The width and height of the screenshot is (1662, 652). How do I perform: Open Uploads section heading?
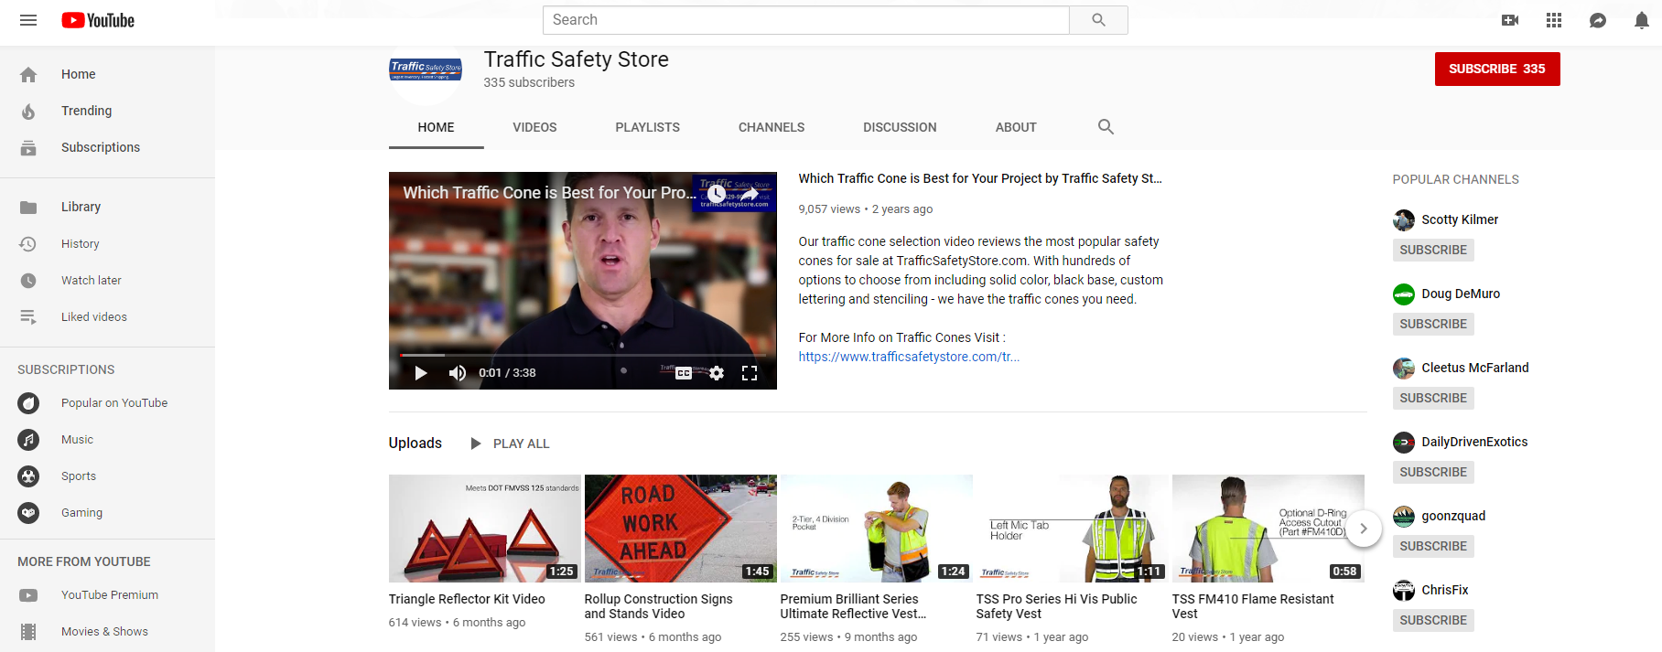pyautogui.click(x=415, y=443)
